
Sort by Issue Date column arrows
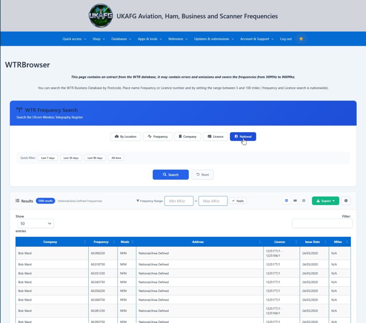click(x=325, y=242)
